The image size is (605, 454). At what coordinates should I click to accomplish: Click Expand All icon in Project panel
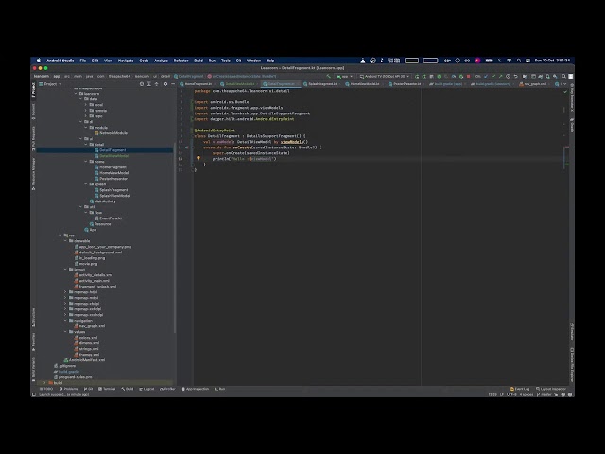[149, 84]
